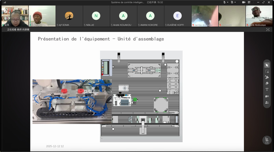Toggle the muted microphone
The image size is (274, 152).
(x=225, y=2)
